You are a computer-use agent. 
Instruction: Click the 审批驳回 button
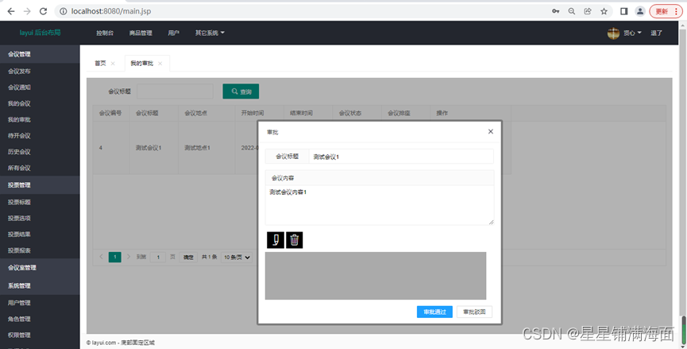coord(474,312)
